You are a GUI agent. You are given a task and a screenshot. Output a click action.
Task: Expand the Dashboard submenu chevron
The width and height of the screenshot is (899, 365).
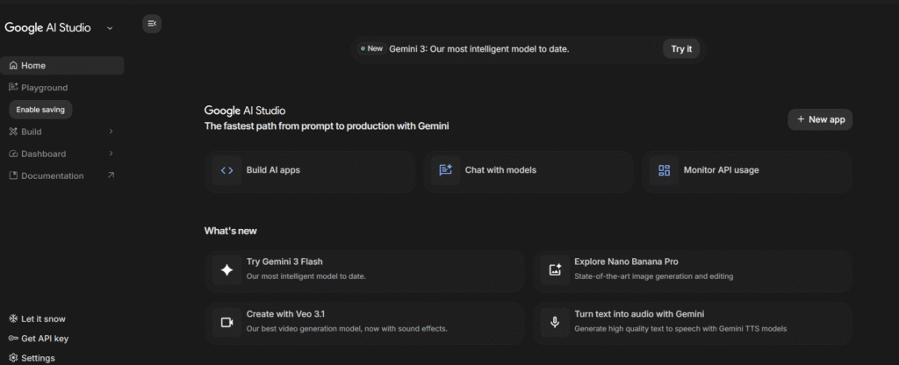[x=111, y=154]
